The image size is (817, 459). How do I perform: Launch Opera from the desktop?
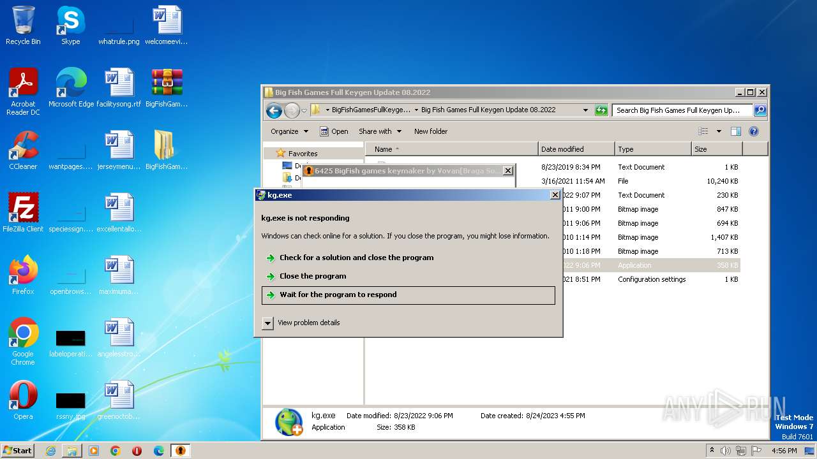click(x=23, y=400)
